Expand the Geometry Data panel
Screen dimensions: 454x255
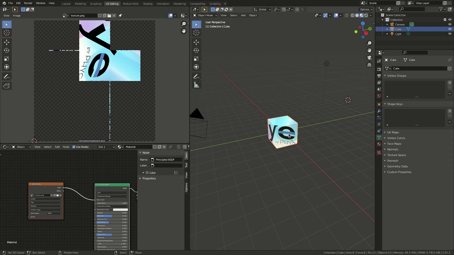click(x=397, y=166)
